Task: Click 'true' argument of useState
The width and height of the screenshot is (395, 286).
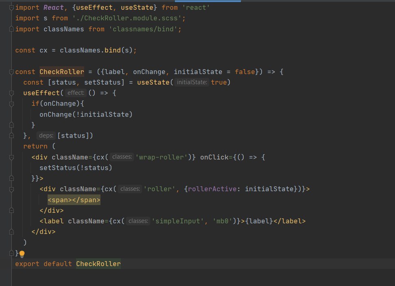Action: (x=219, y=83)
